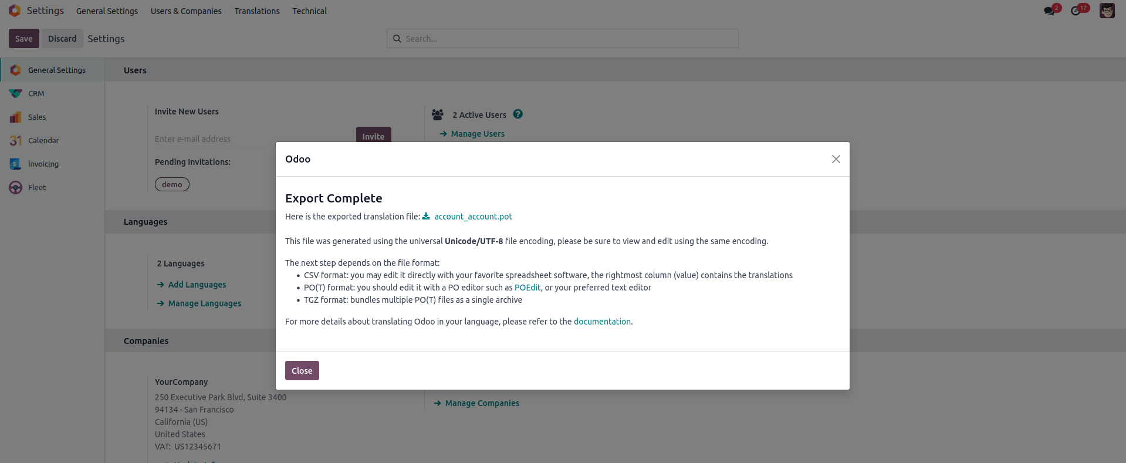Open the Technical menu

[x=309, y=11]
